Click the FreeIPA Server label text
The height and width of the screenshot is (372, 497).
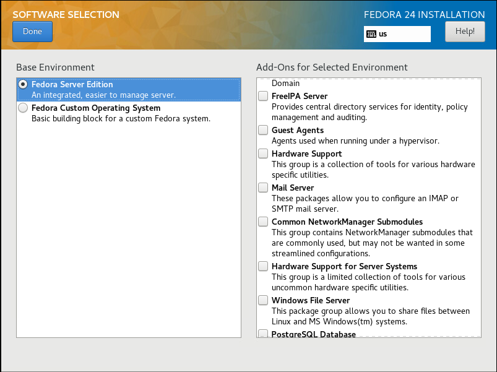(300, 96)
